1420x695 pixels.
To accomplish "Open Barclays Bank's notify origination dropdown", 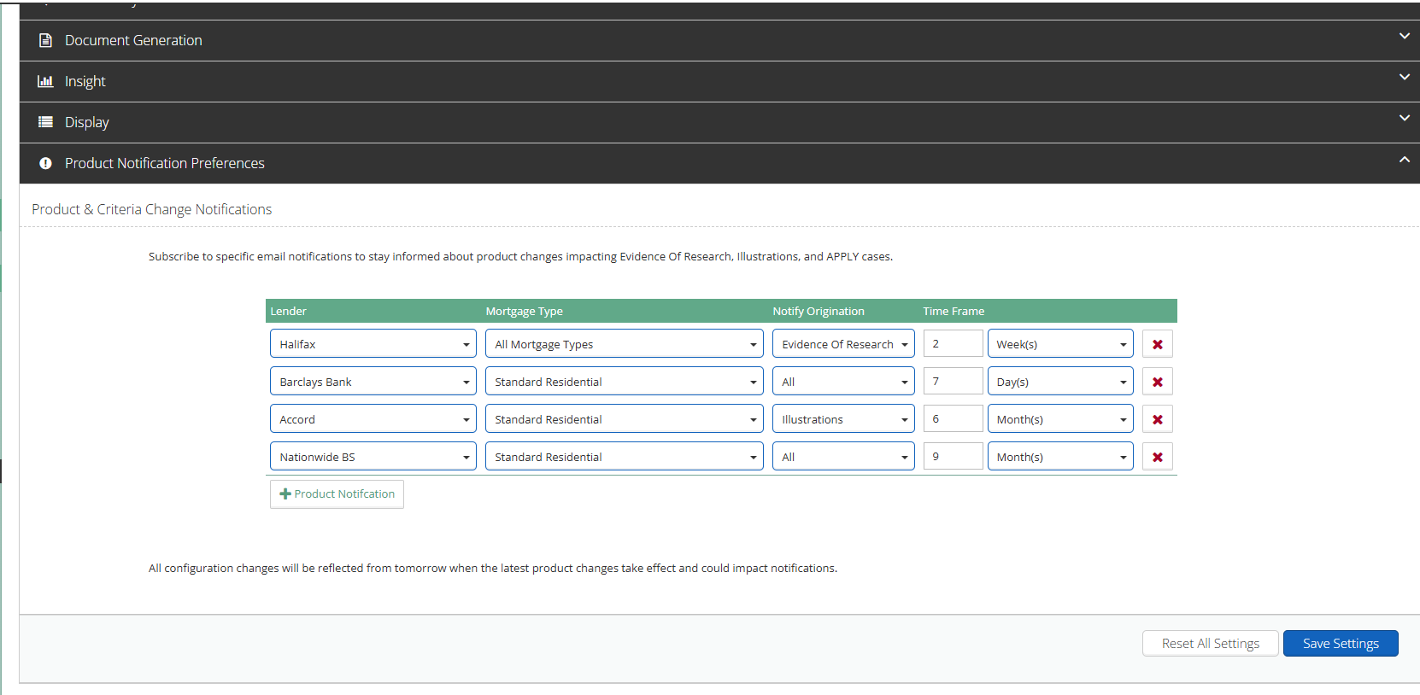I will point(843,382).
